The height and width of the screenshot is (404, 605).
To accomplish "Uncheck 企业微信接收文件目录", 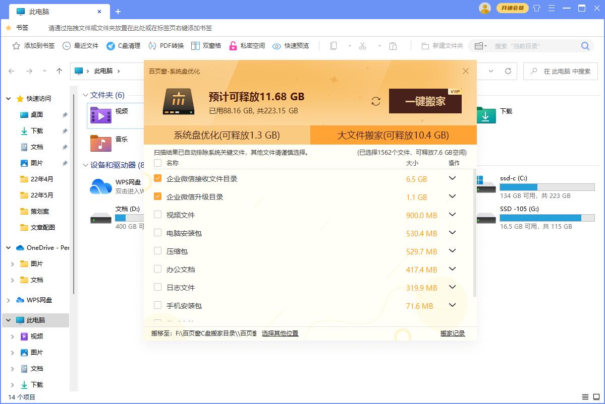I will point(158,179).
